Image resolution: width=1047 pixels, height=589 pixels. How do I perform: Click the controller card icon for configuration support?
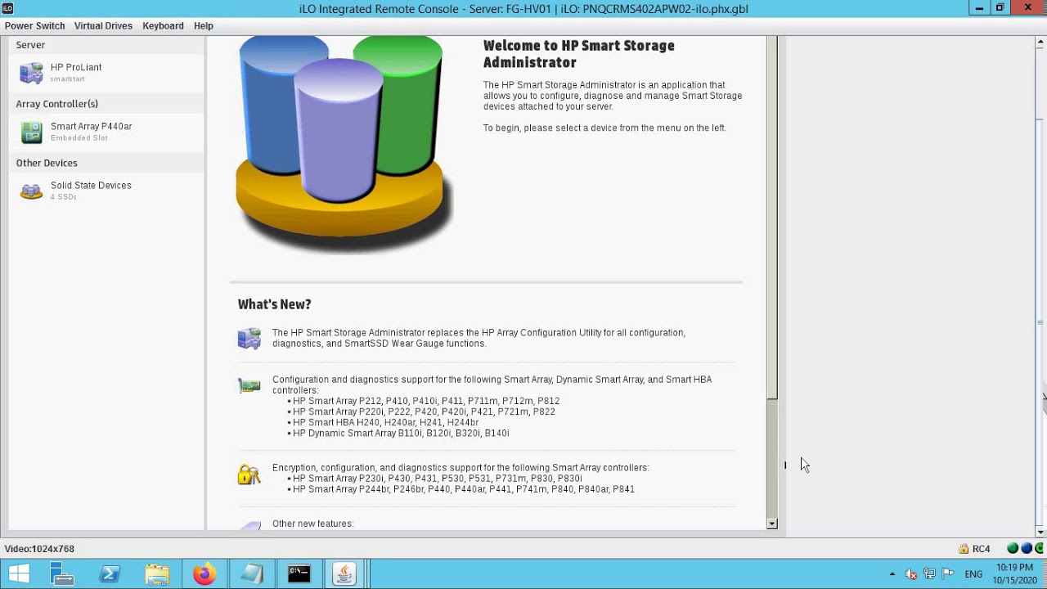(x=249, y=385)
